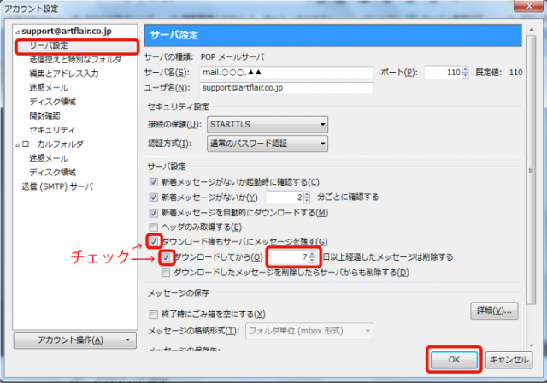Click the OK button
This screenshot has height=383, width=547.
tap(454, 360)
